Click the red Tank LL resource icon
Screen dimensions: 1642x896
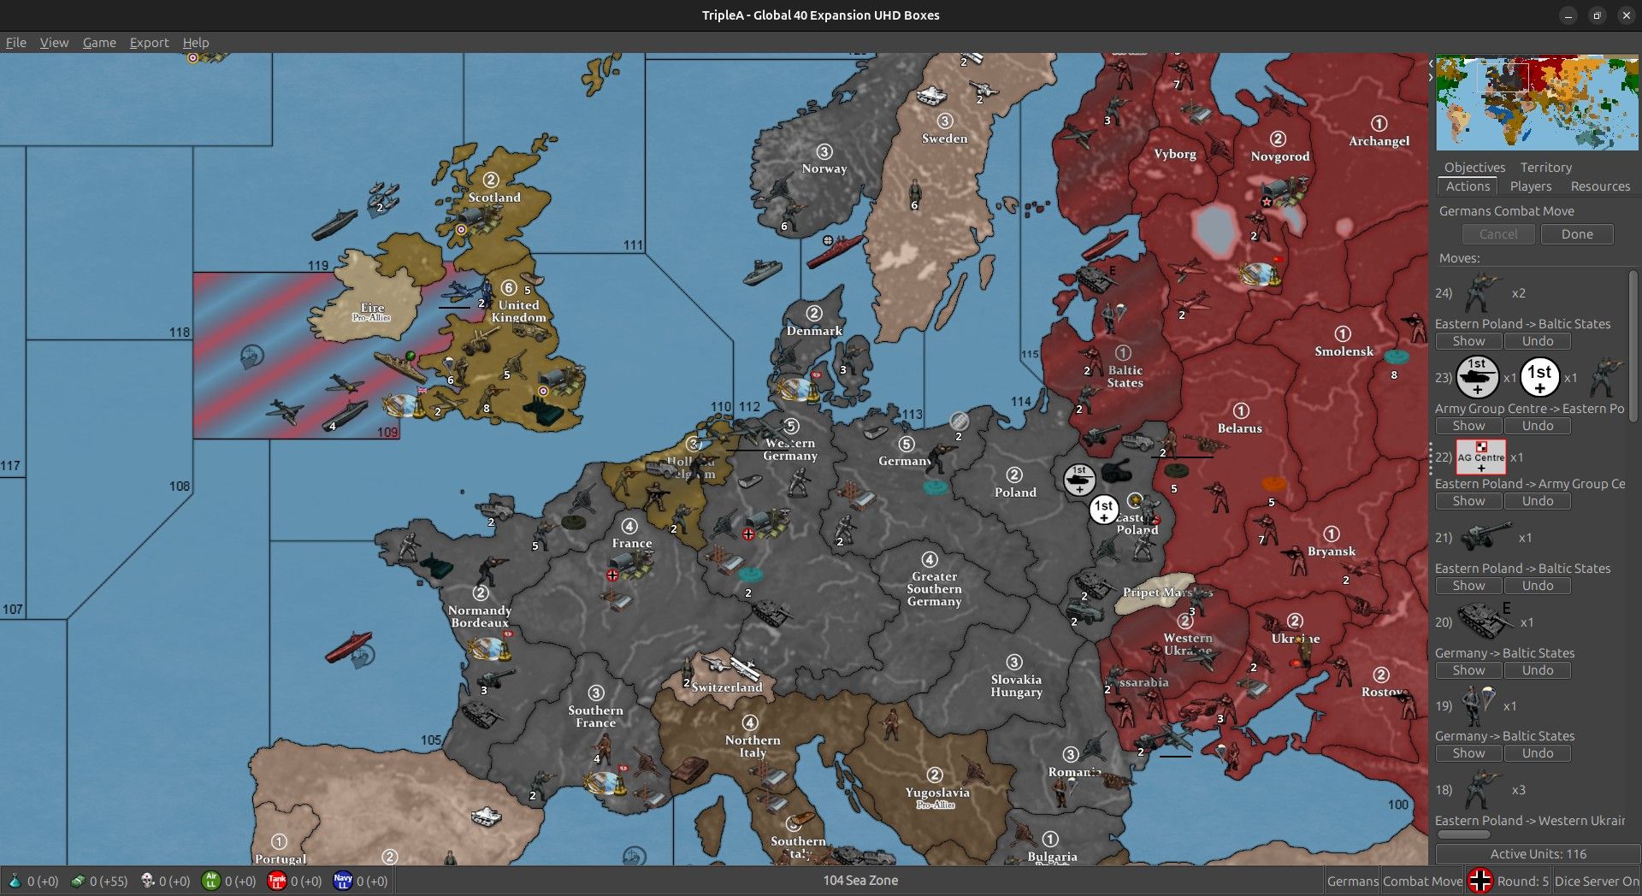click(x=276, y=881)
